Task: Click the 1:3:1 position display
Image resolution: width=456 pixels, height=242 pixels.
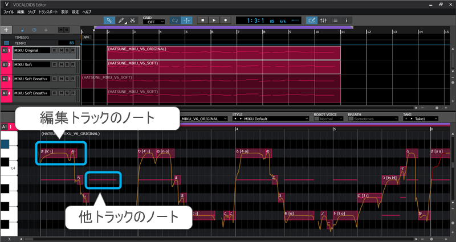Action: click(255, 20)
